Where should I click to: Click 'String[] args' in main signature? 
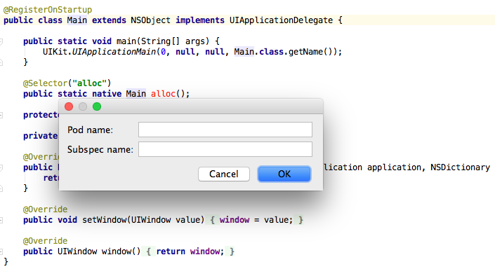(173, 41)
